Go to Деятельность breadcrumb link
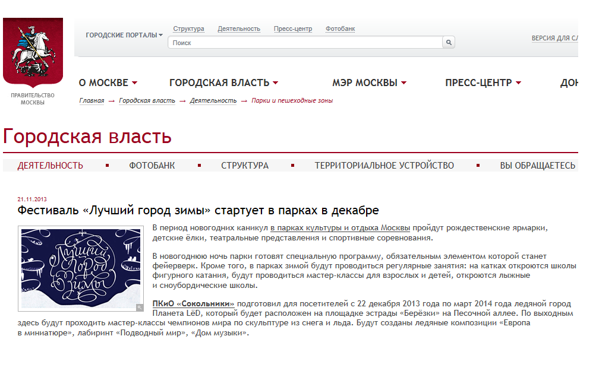The height and width of the screenshot is (374, 599). pos(213,100)
